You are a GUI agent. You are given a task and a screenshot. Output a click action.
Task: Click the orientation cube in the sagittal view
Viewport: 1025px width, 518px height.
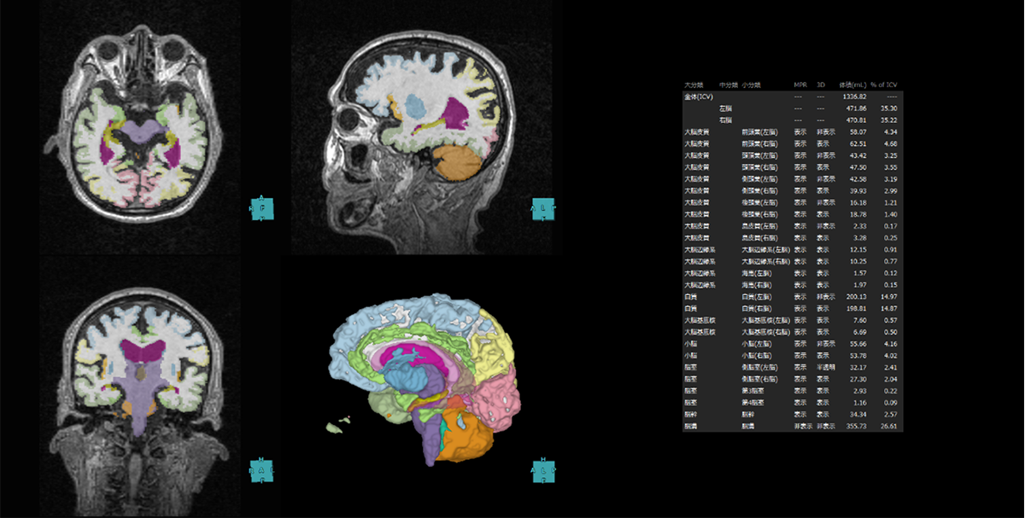click(543, 208)
